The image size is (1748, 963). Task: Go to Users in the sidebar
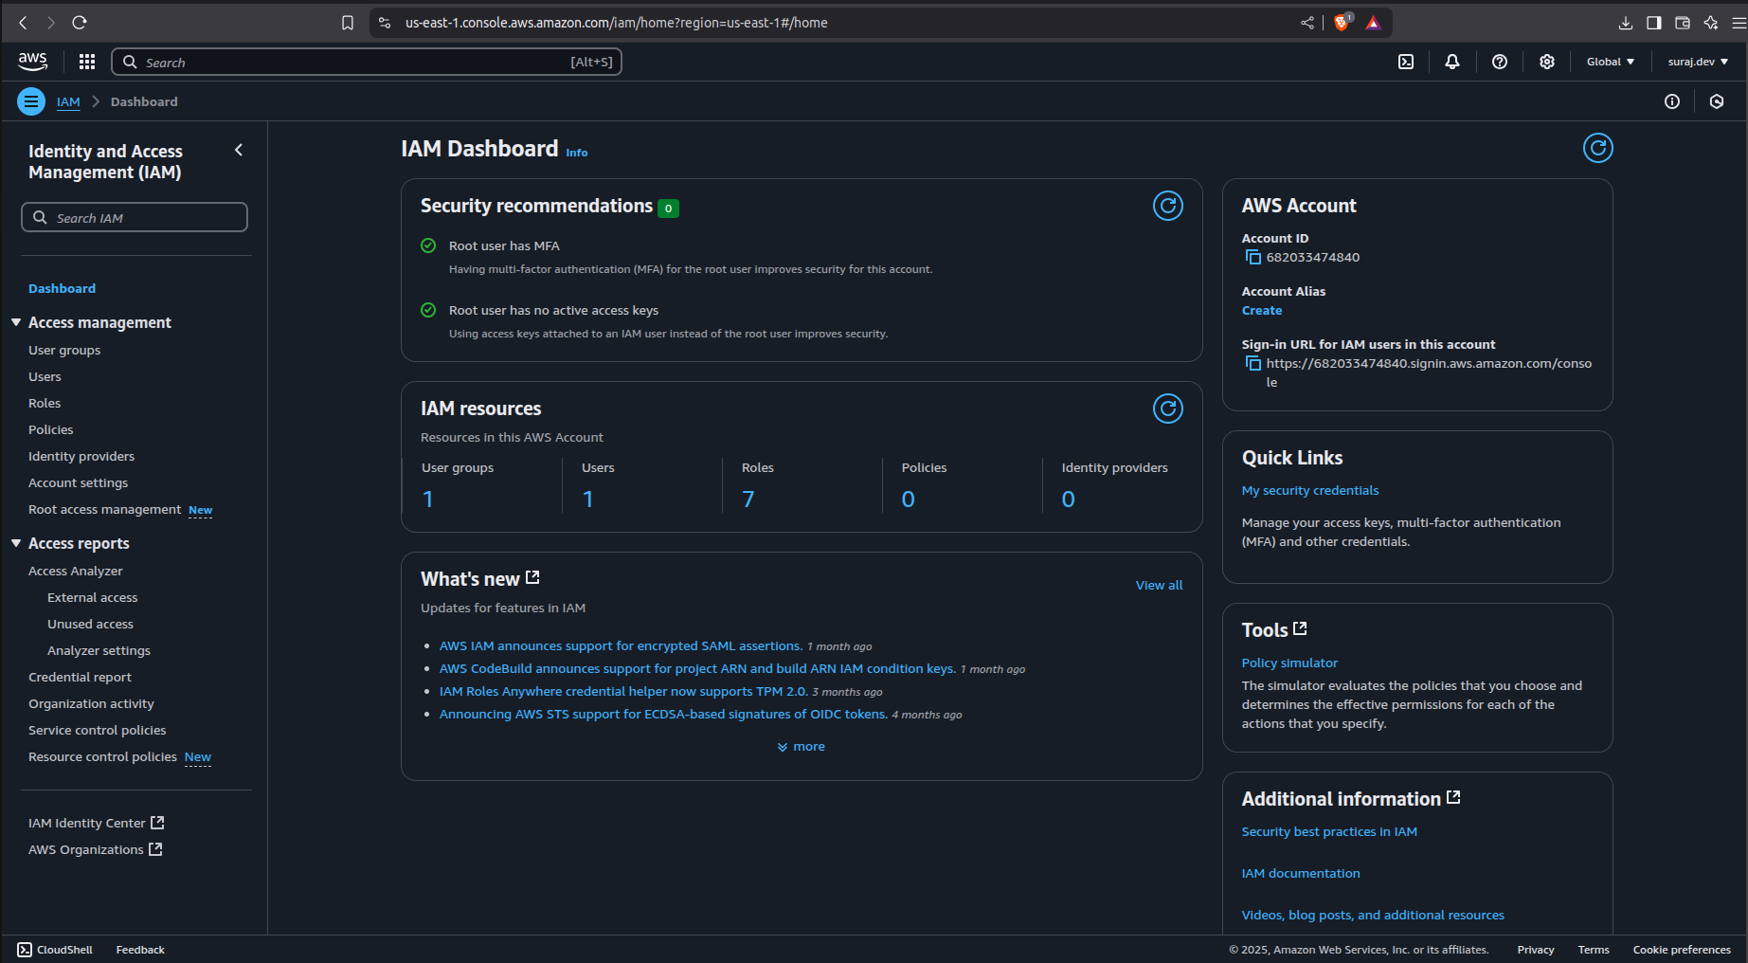[45, 376]
